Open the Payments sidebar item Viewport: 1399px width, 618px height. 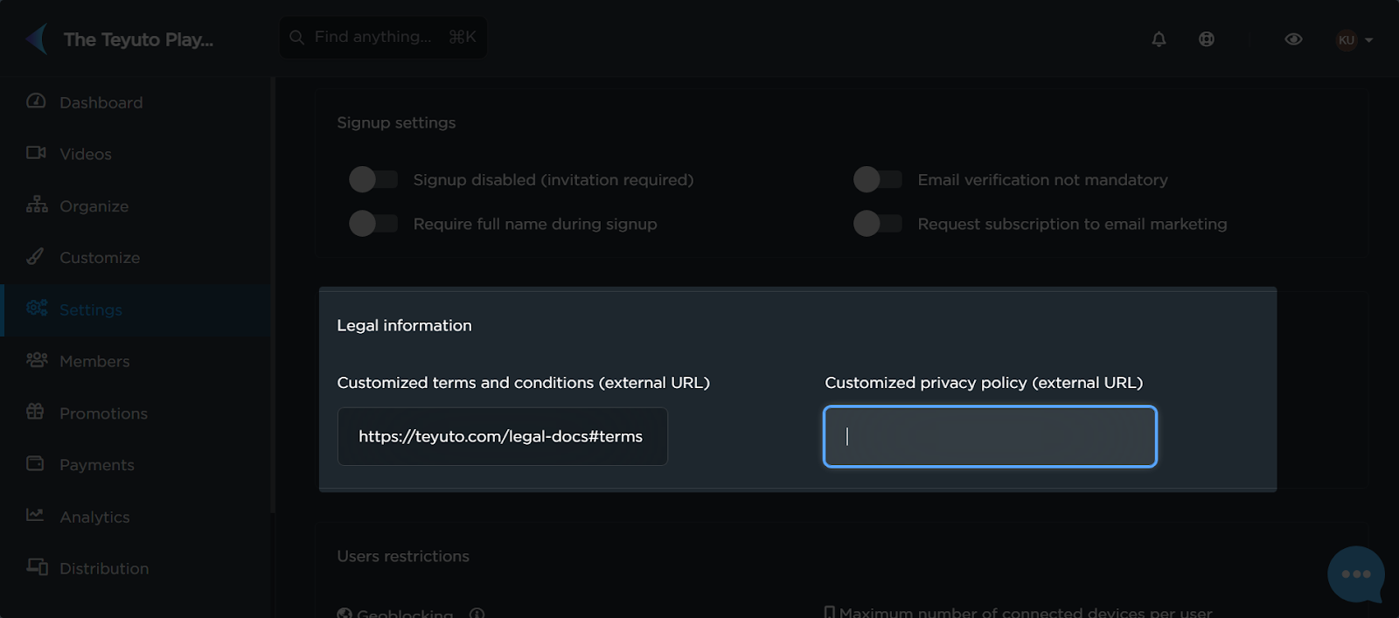tap(96, 465)
